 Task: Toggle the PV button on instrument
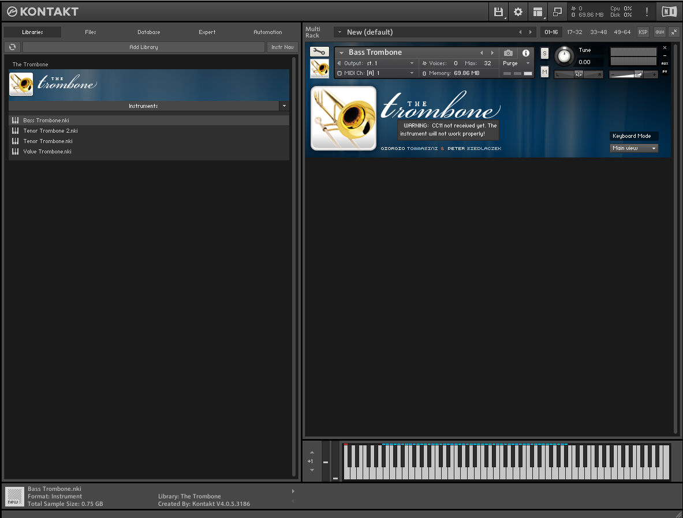click(665, 72)
